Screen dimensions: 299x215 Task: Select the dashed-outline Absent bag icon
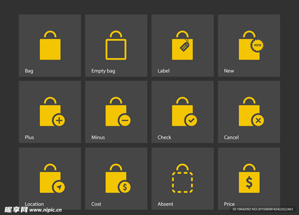[x=182, y=178]
